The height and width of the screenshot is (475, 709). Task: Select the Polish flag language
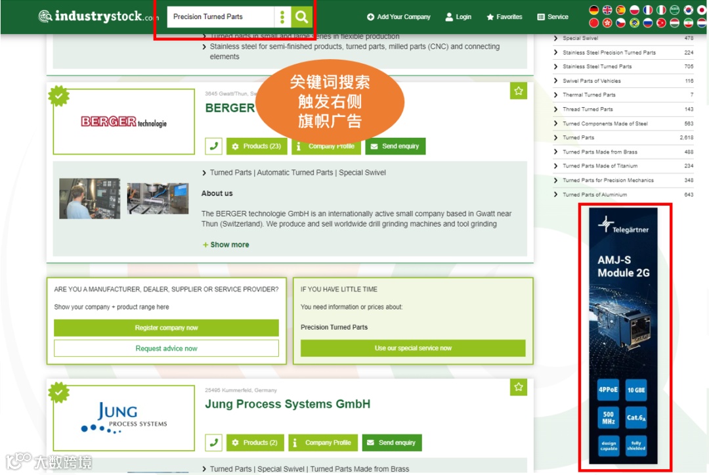tap(634, 10)
